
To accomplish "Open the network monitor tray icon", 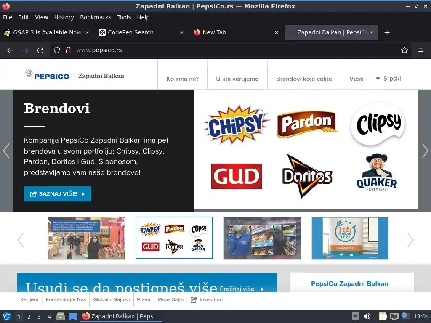I will tap(394, 316).
